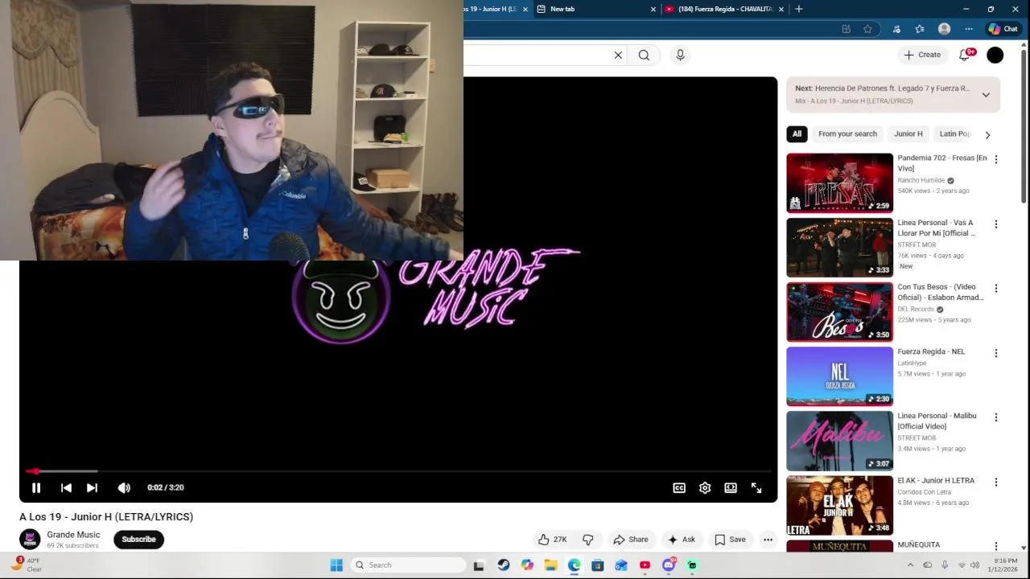Run search with the magnifier button

644,55
